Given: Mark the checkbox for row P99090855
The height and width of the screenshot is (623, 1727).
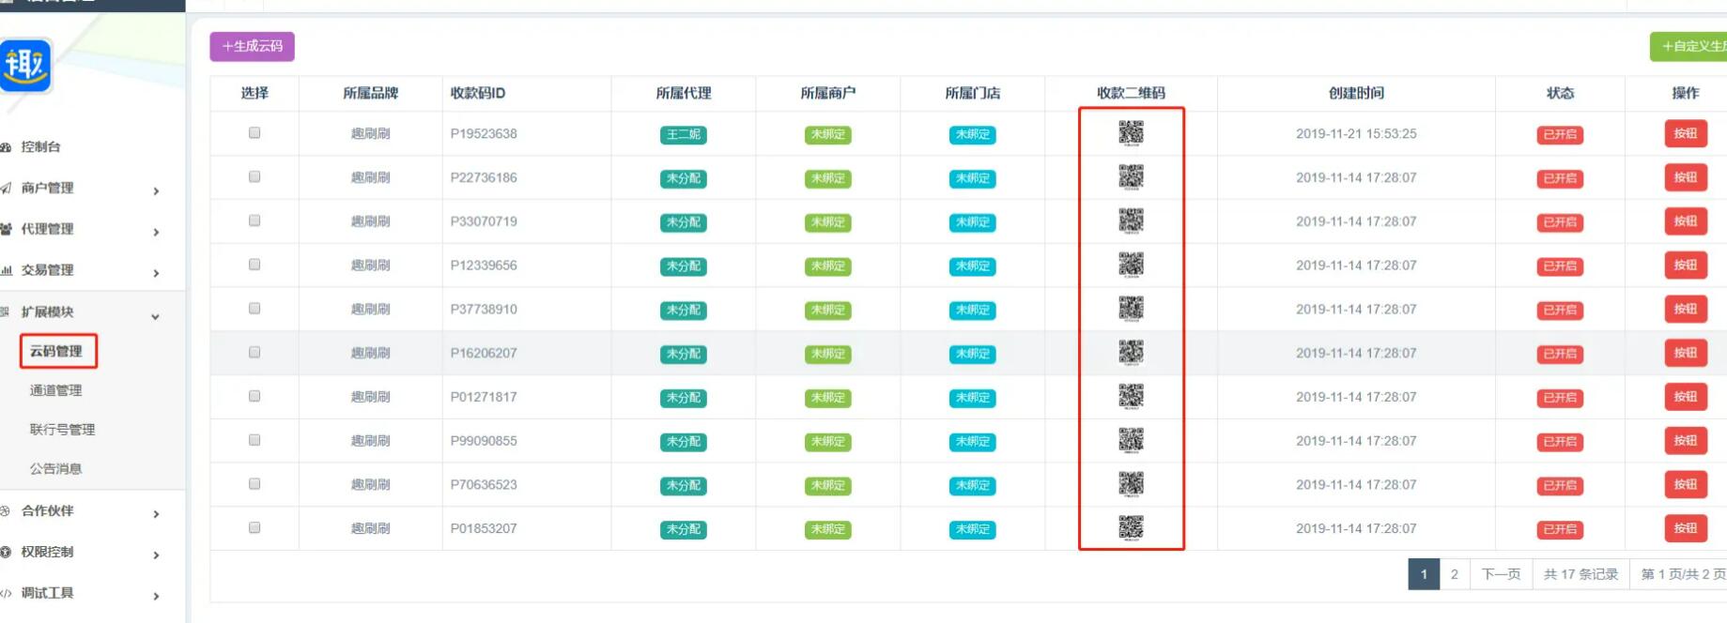Looking at the screenshot, I should coord(254,440).
